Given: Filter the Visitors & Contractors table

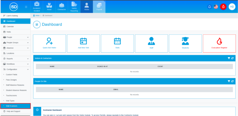Looking at the screenshot, I should coord(229,58).
